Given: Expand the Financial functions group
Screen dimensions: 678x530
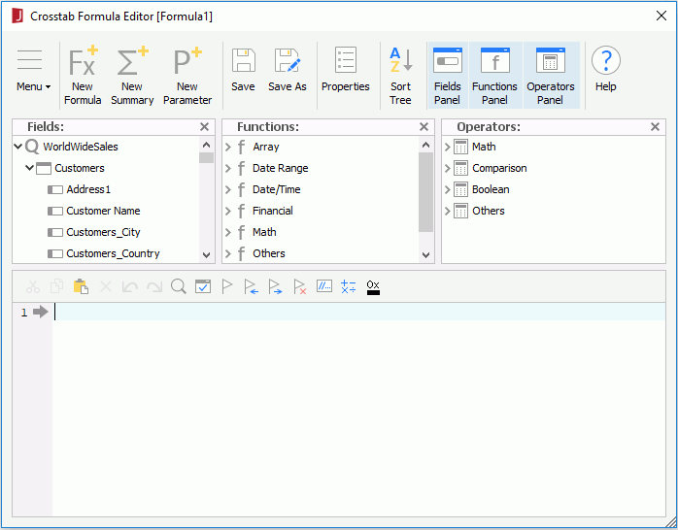Looking at the screenshot, I should (x=228, y=211).
